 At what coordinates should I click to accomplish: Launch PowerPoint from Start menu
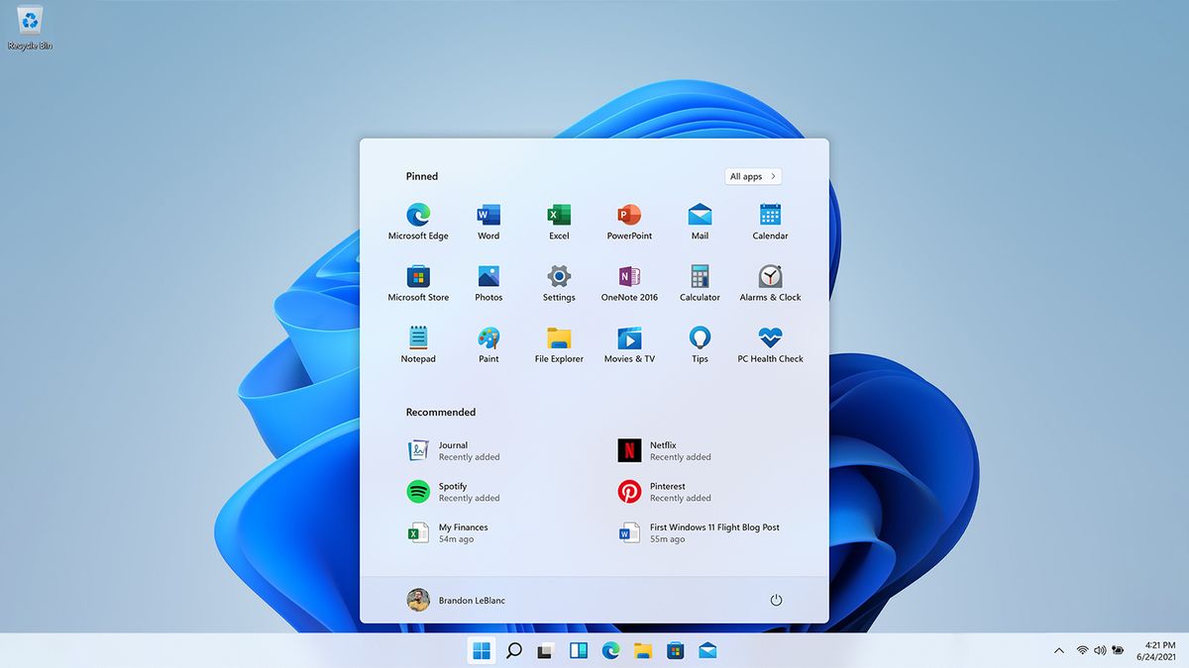[629, 216]
